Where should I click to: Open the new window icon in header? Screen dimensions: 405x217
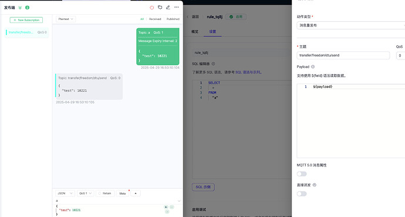point(160,8)
